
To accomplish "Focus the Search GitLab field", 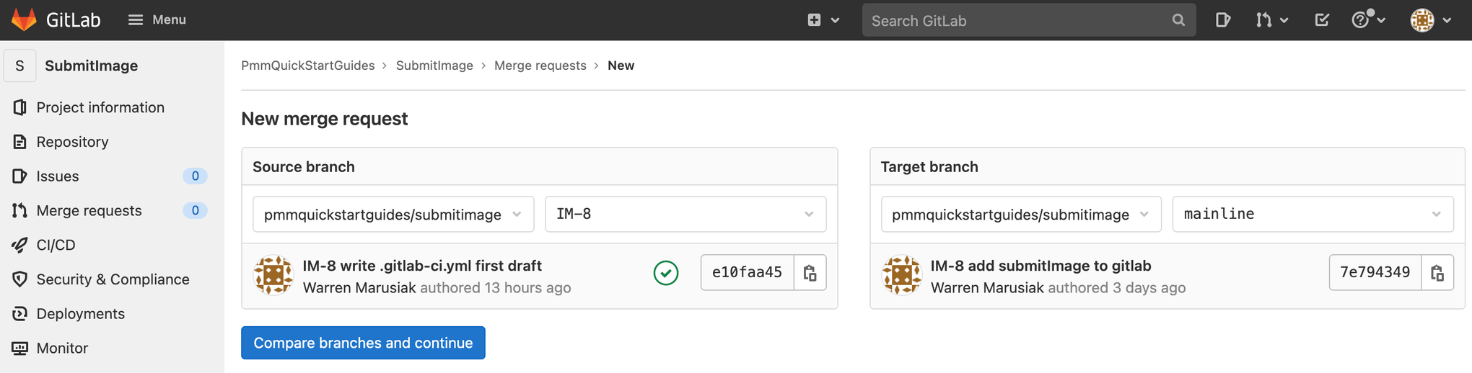I will (1017, 21).
